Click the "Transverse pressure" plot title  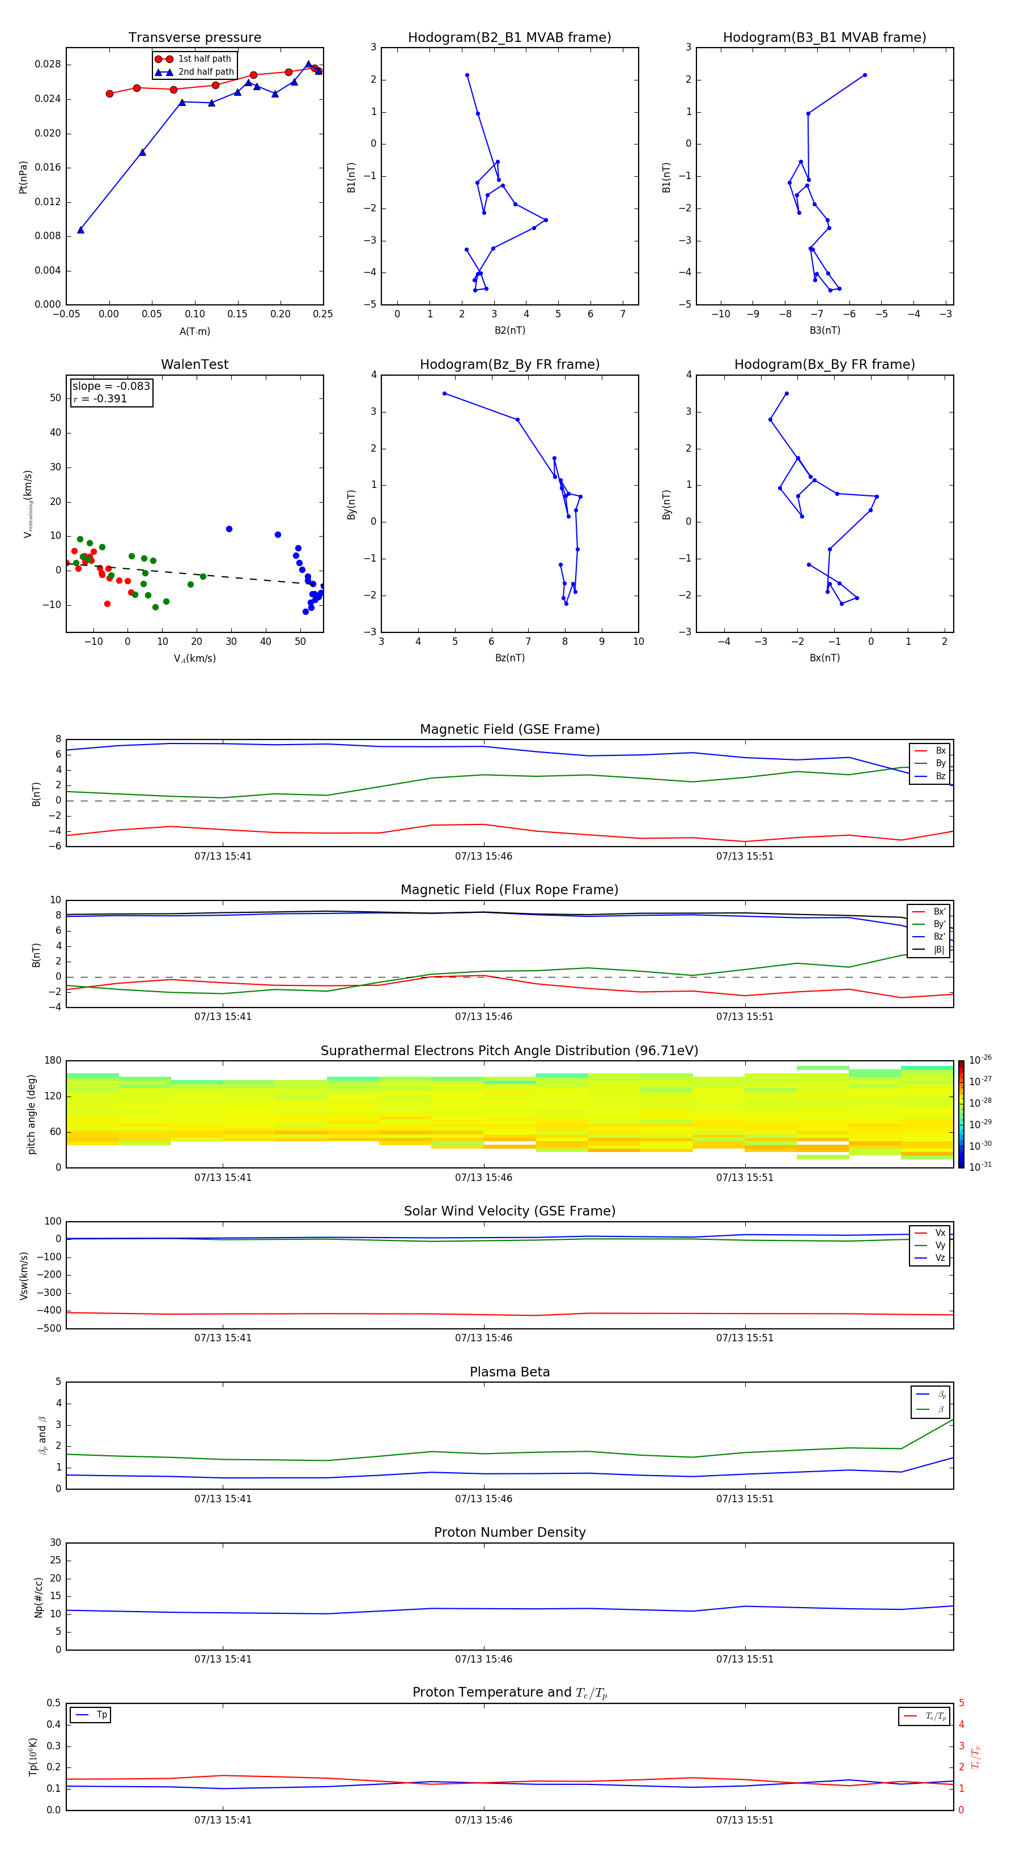click(x=194, y=38)
